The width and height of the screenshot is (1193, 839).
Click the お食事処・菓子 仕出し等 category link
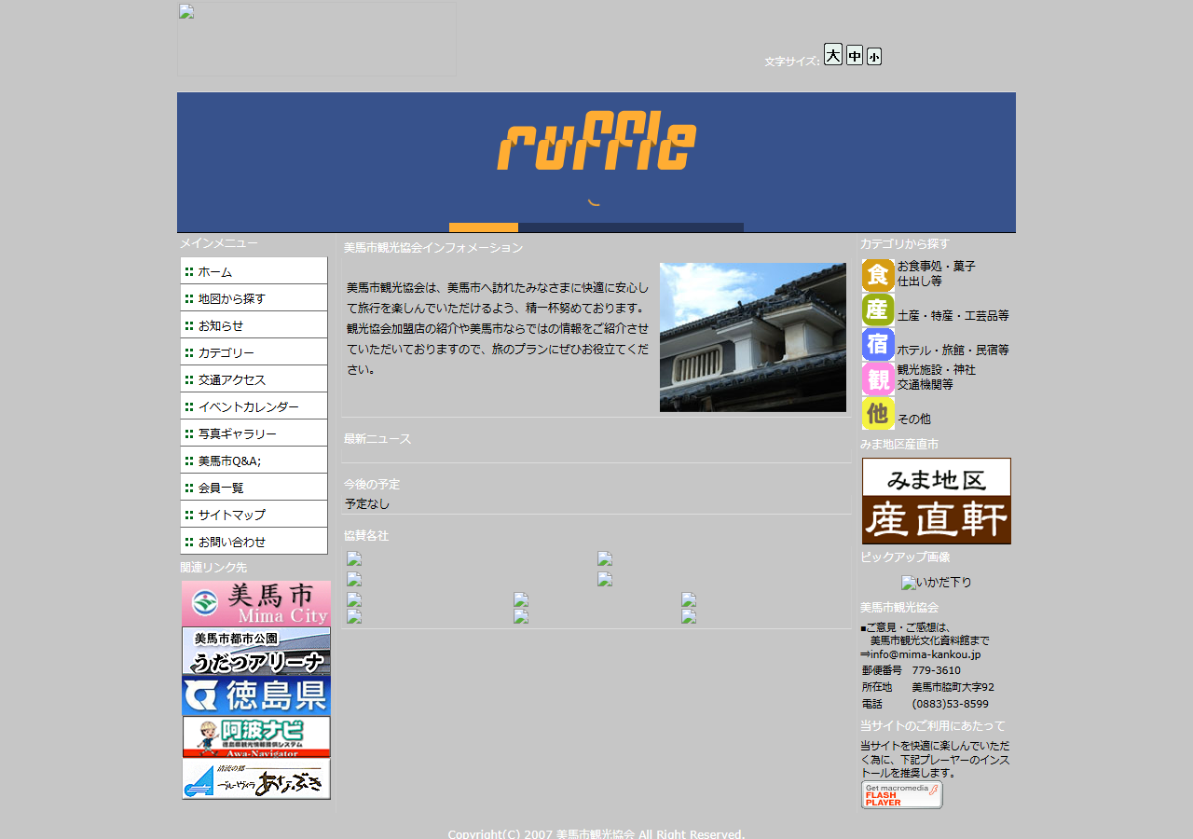[937, 273]
